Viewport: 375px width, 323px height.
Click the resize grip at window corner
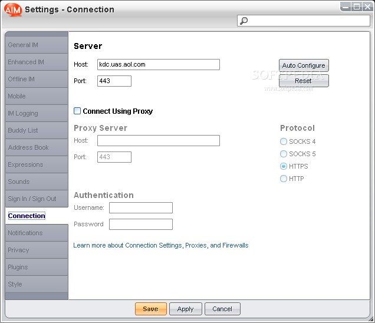[371, 319]
